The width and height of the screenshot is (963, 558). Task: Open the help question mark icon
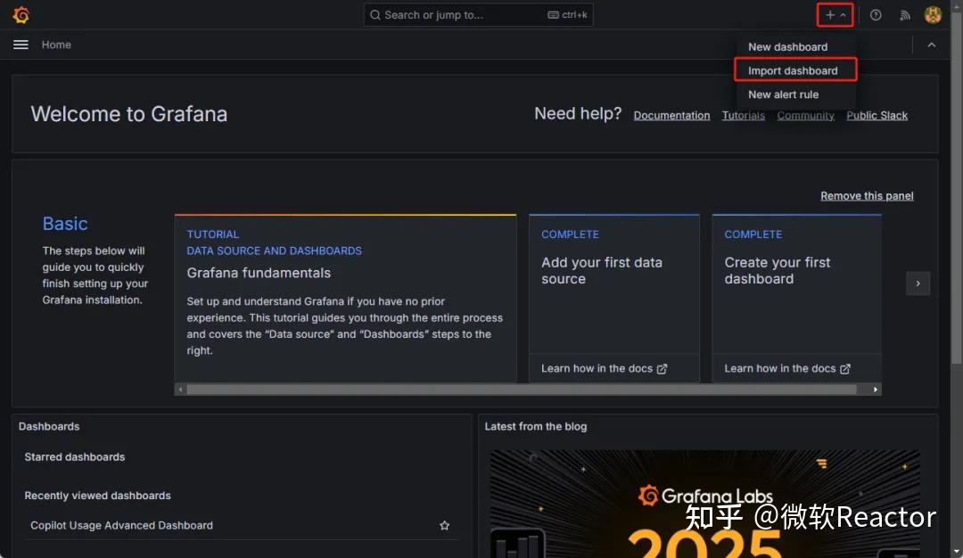tap(876, 15)
